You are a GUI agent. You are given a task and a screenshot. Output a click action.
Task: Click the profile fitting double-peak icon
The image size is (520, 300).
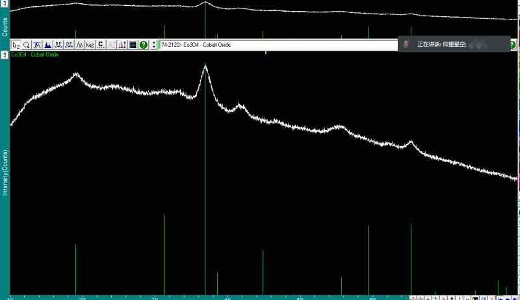click(79, 45)
